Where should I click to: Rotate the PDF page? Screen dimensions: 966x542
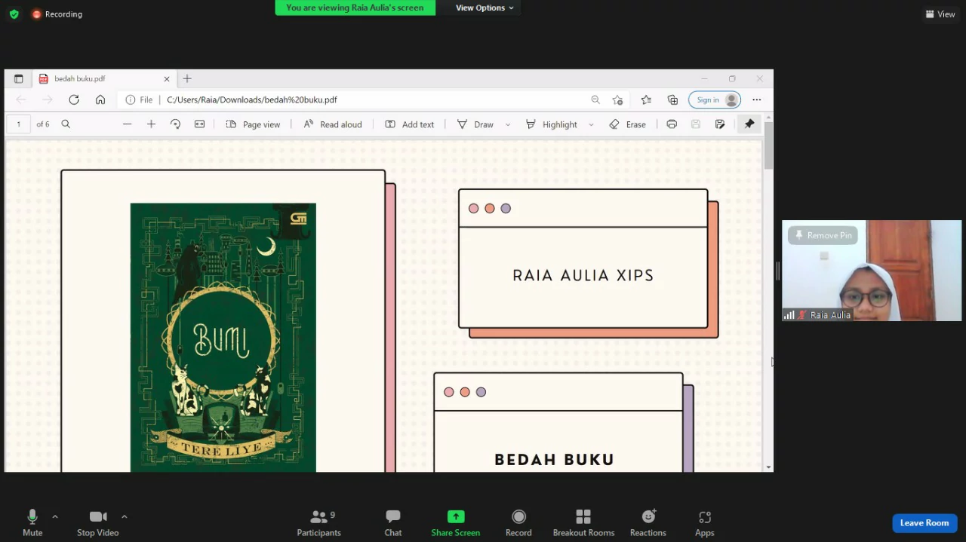(x=175, y=124)
